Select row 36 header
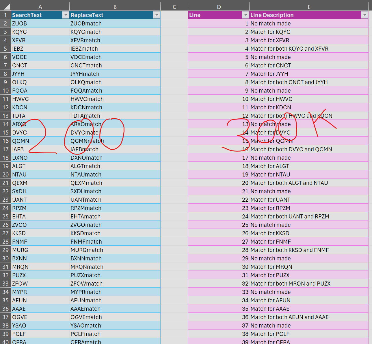 coord(5,309)
